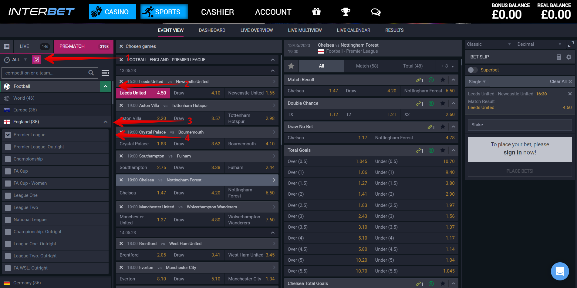Select the Total (48) markets tab
Image resolution: width=577 pixels, height=288 pixels.
pyautogui.click(x=413, y=66)
